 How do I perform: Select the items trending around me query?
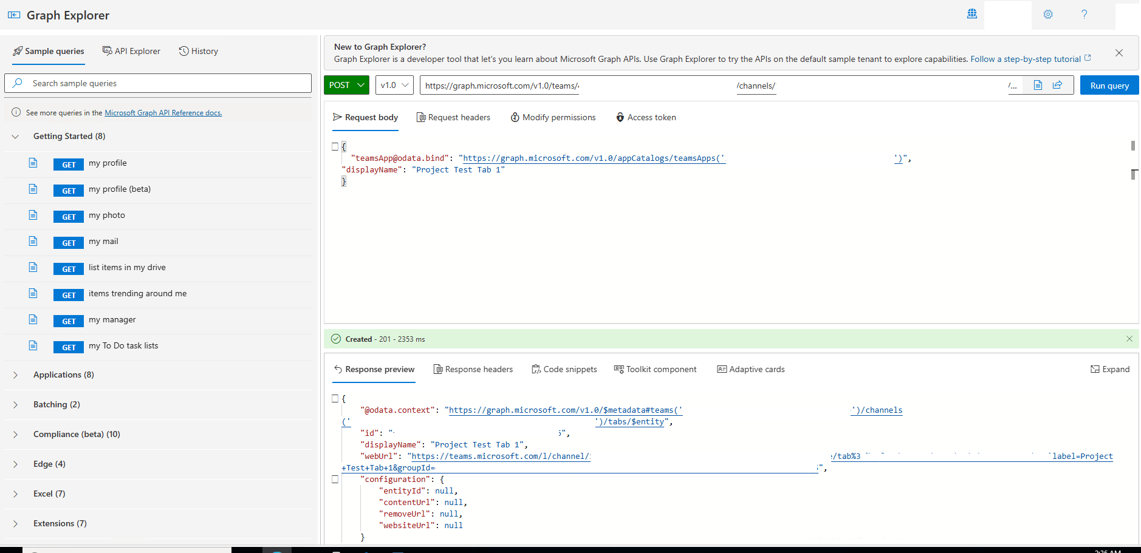(x=137, y=293)
